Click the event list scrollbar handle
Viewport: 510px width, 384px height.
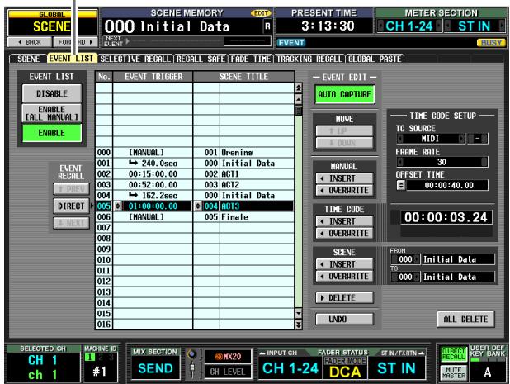coord(298,111)
